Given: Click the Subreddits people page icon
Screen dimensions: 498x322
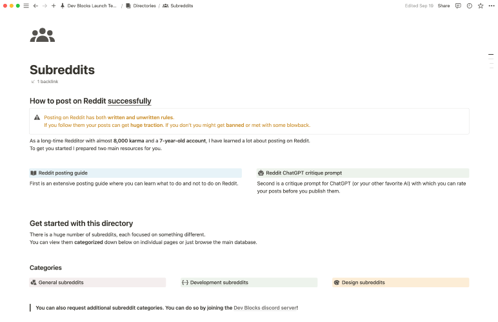Looking at the screenshot, I should pyautogui.click(x=42, y=35).
